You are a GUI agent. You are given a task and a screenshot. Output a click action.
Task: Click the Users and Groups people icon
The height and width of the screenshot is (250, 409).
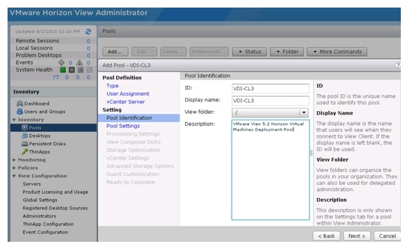(20, 112)
